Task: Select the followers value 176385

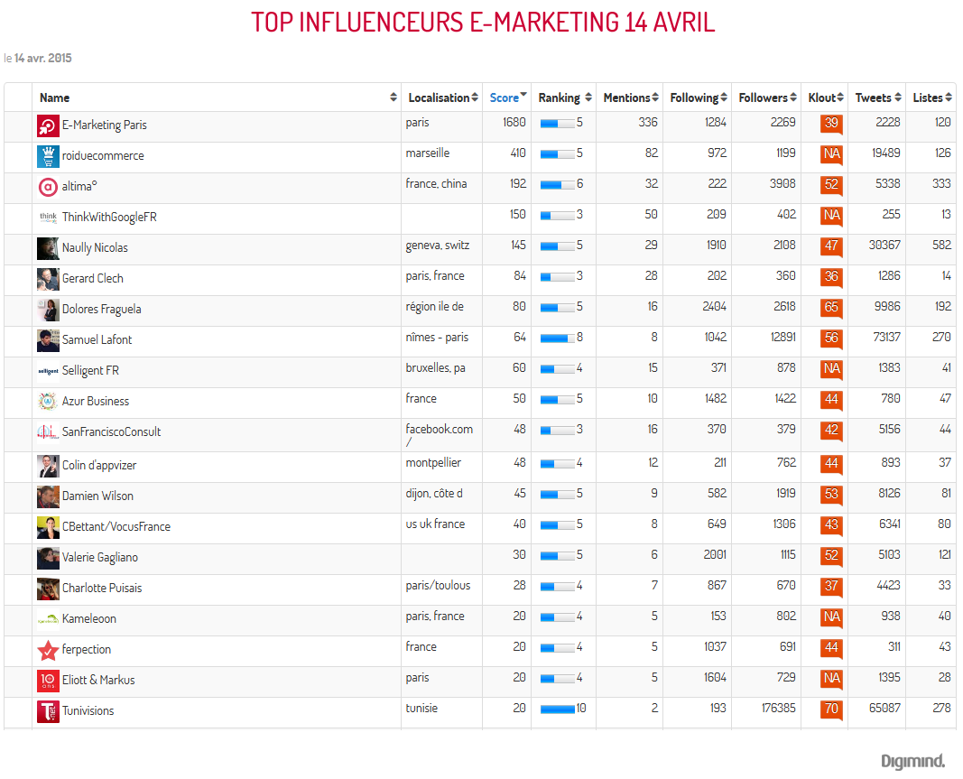Action: click(x=779, y=709)
